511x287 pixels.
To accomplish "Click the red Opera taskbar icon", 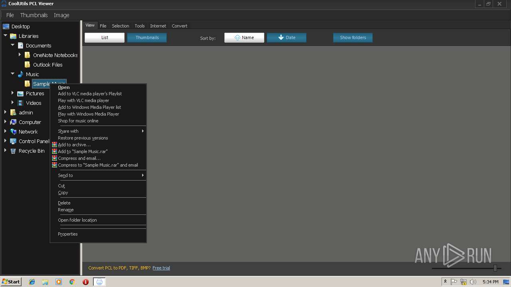I will [85, 282].
